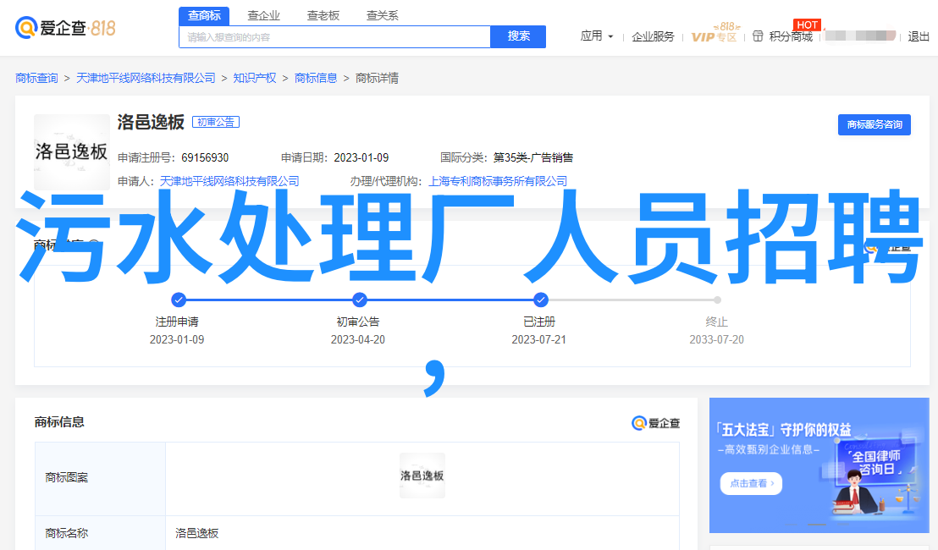Click the blue 搜索 button

point(518,36)
